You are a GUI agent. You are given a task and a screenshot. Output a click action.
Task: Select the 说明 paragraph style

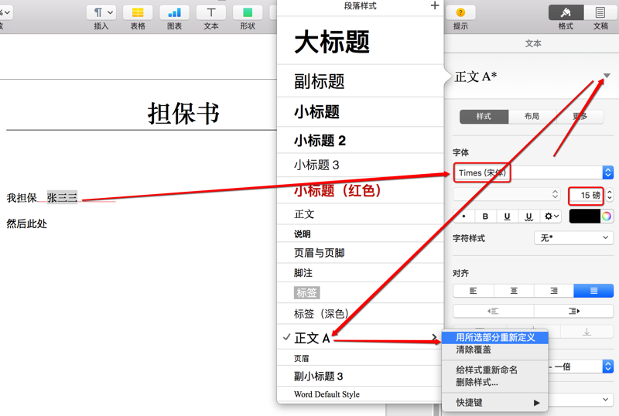tap(361, 234)
